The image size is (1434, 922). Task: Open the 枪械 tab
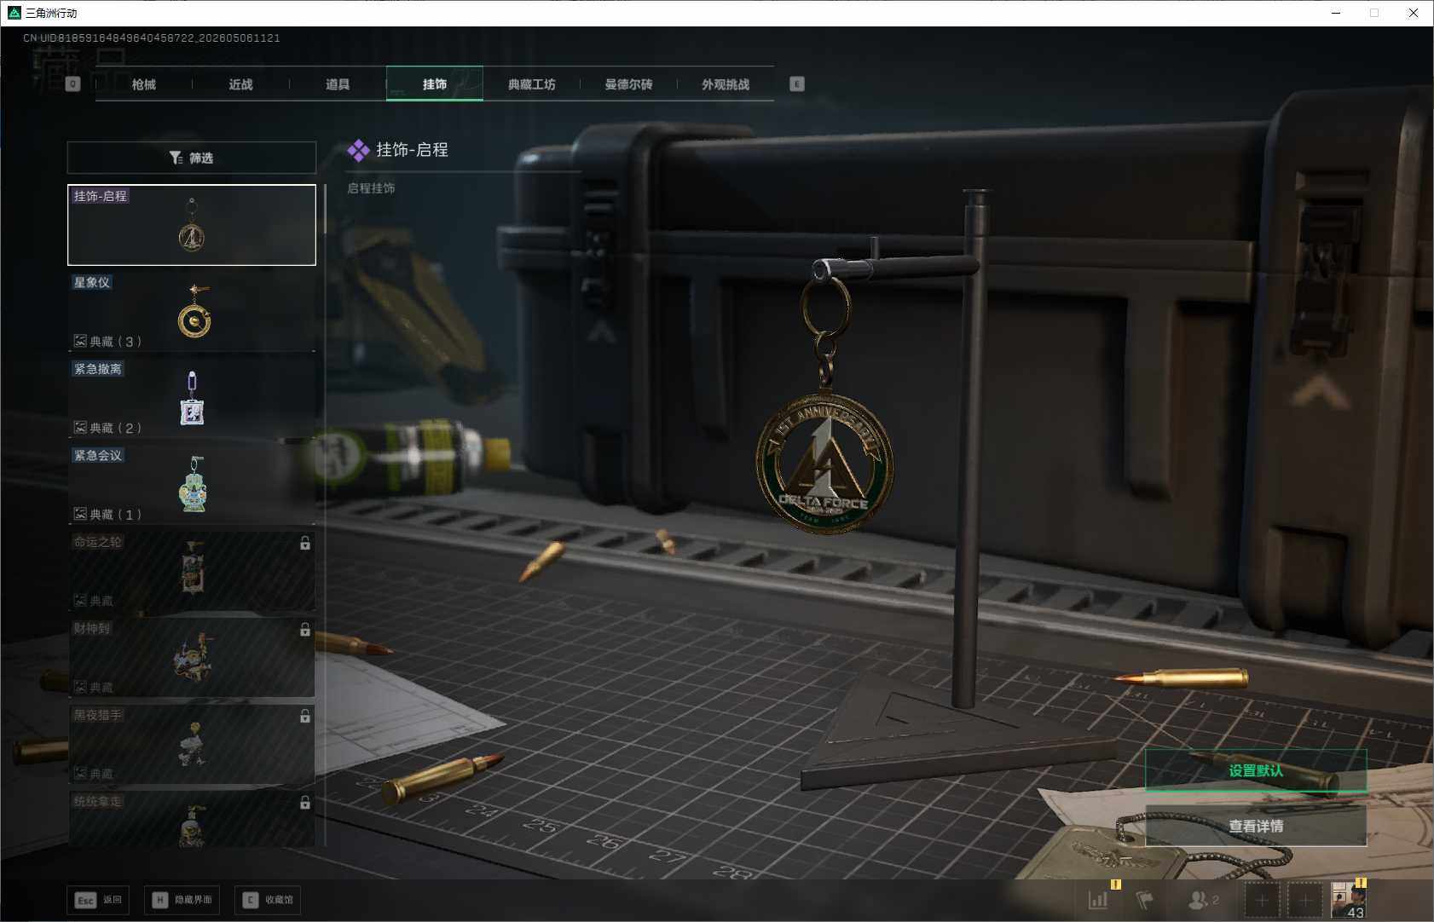[x=144, y=84]
